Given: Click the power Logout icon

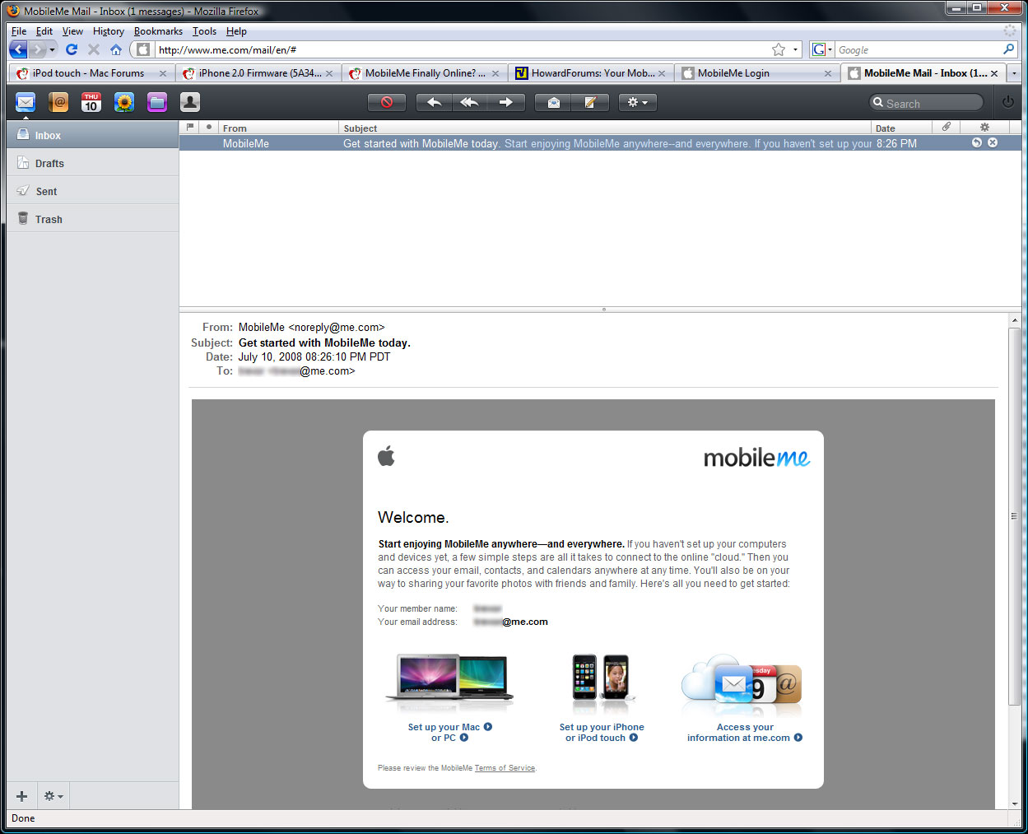Looking at the screenshot, I should [x=1008, y=102].
